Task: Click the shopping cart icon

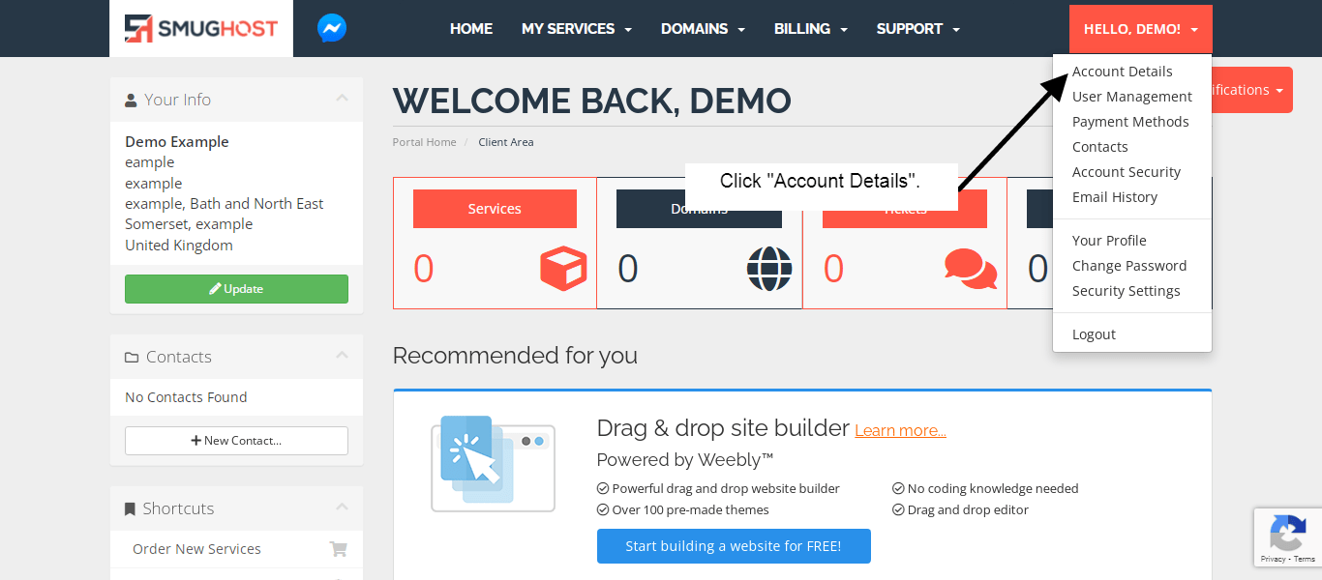Action: pyautogui.click(x=338, y=549)
